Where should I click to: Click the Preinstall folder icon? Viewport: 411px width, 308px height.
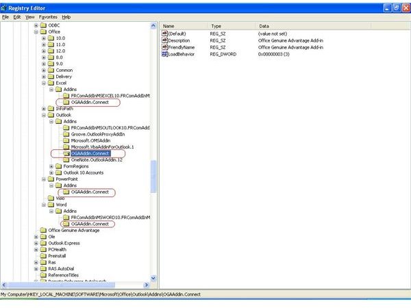coord(43,256)
